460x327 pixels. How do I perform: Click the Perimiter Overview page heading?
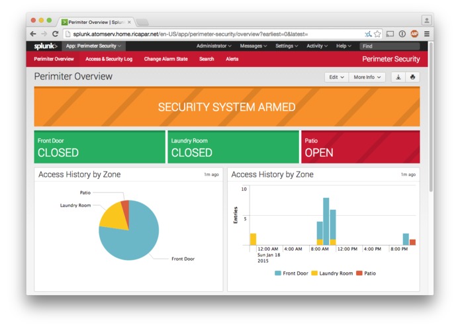[x=73, y=77]
